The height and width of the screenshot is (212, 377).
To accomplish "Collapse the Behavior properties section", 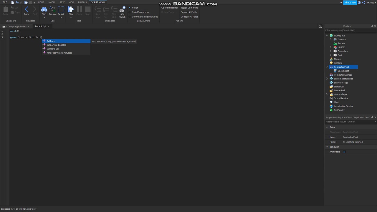I will tap(327, 147).
